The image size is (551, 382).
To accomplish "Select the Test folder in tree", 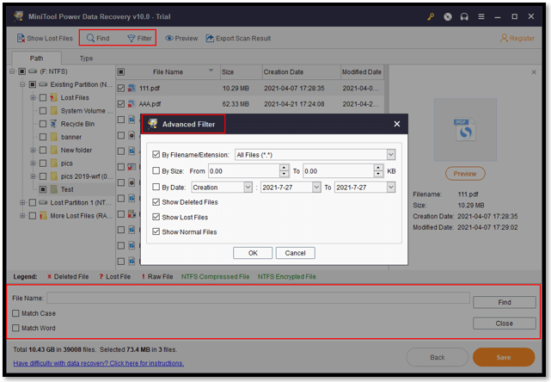I will coord(67,189).
